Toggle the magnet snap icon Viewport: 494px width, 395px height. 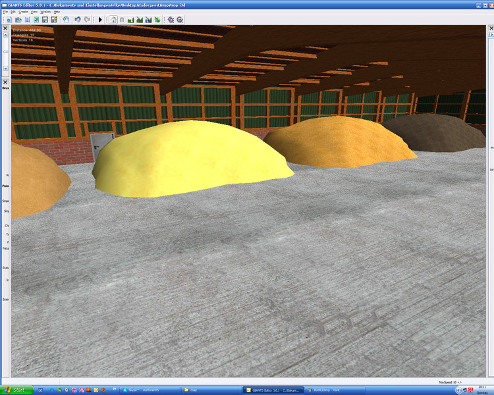122,20
